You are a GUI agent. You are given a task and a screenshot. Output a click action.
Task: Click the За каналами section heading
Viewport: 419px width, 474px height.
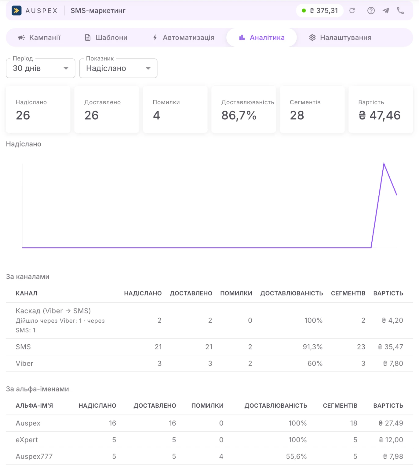click(28, 277)
